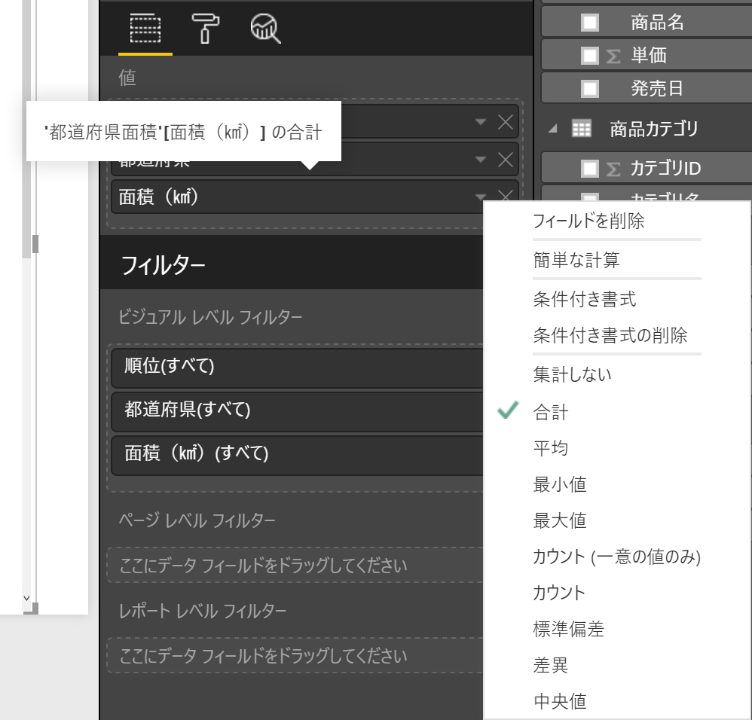Select 集計しない aggregation option
Viewport: 752px width, 720px height.
click(572, 374)
